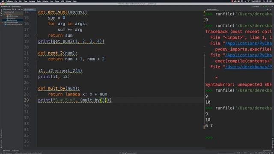Open the TODO tool window button
This screenshot has height=154, width=274.
(x=15, y=151)
